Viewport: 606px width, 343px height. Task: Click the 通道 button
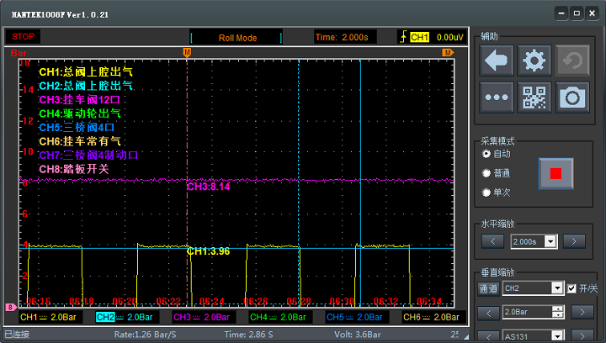[488, 288]
